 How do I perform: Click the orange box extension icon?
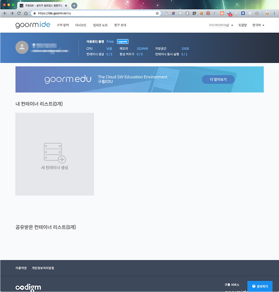[222, 13]
